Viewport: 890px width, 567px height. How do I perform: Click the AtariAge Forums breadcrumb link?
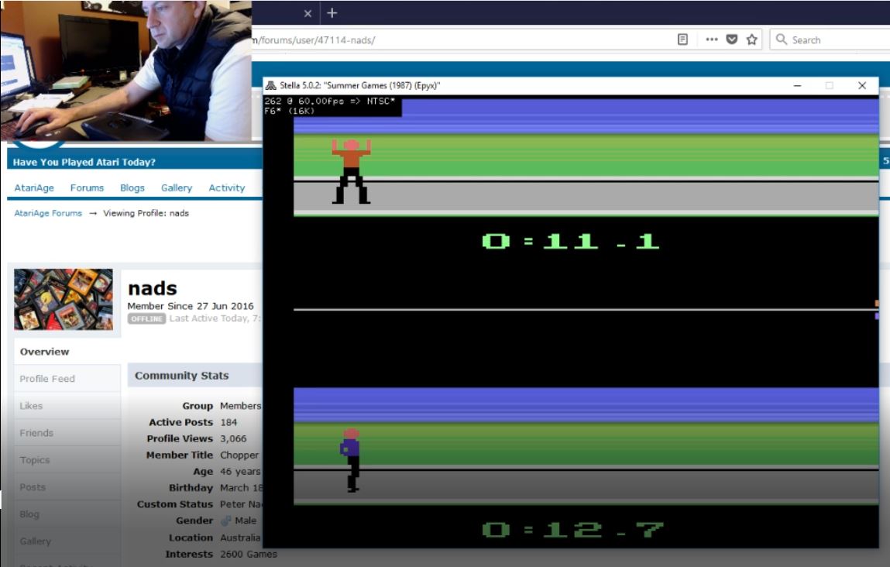48,213
